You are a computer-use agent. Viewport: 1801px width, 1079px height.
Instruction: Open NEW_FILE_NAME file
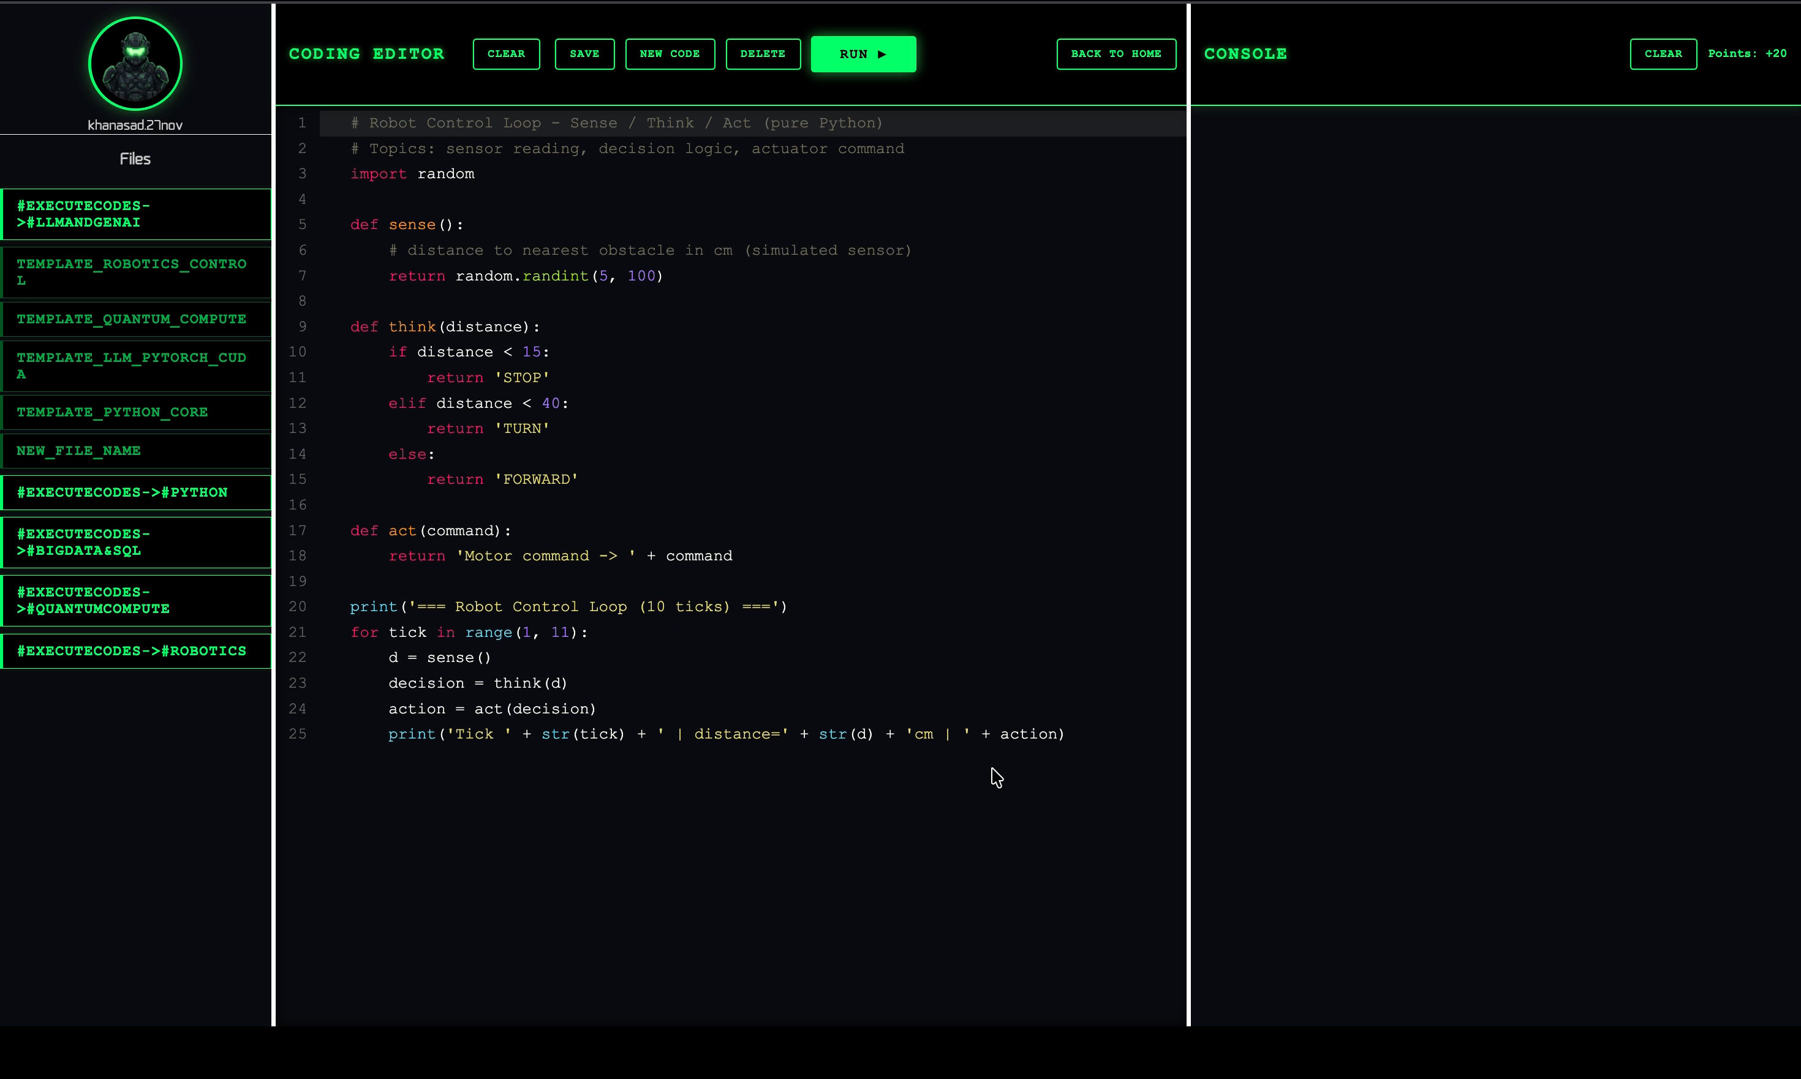(136, 451)
